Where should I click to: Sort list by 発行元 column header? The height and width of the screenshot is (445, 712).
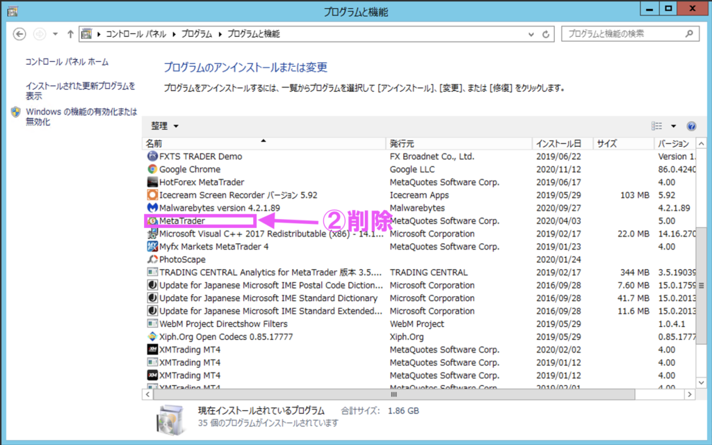[459, 143]
